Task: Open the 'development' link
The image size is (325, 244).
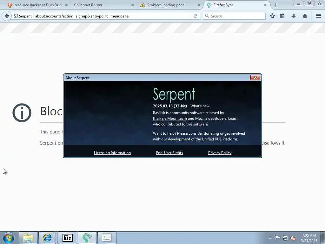Action: pyautogui.click(x=179, y=139)
